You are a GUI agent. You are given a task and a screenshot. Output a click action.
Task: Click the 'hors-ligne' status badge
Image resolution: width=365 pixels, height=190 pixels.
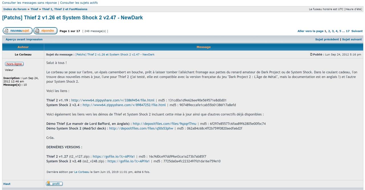point(14,64)
